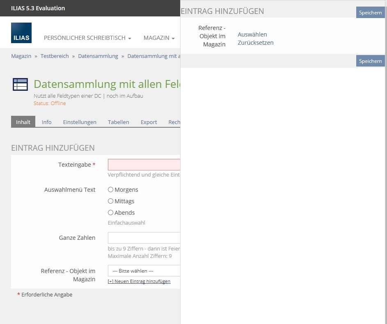Focus the Texteingabe input field
Screen dimensions: 387x324
coord(144,165)
